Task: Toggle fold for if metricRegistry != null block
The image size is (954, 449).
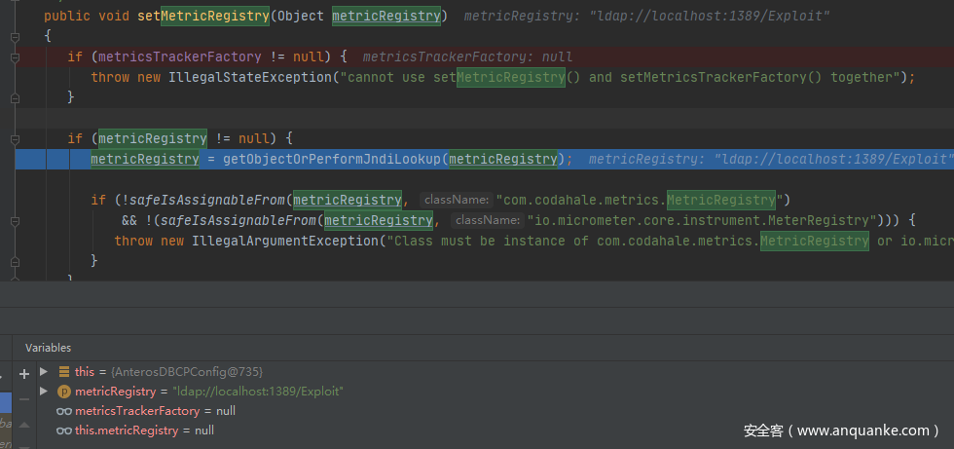Action: [x=15, y=138]
